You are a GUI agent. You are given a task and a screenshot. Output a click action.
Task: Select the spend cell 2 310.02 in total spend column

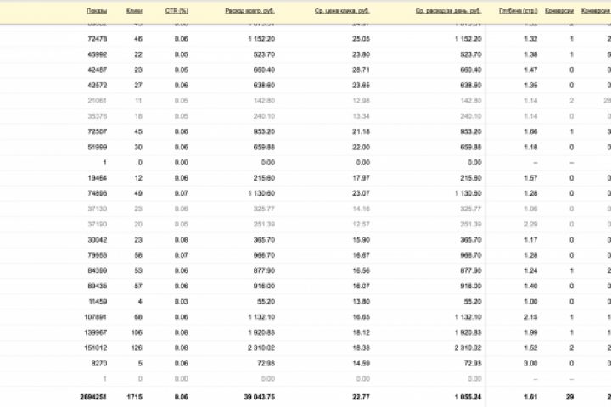257,348
